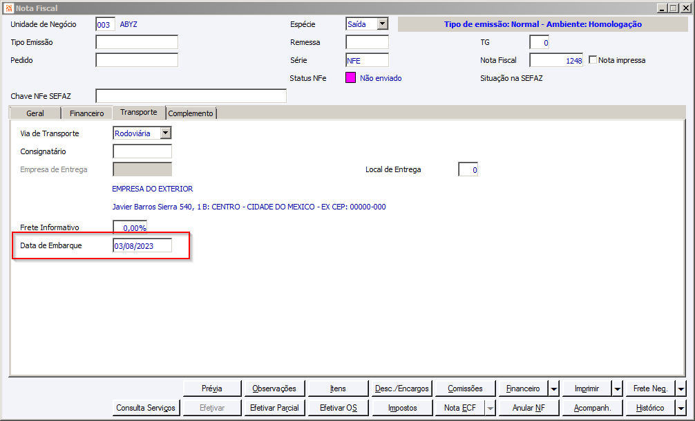
Task: Expand the Financeiro button arrow menu
Action: 553,389
